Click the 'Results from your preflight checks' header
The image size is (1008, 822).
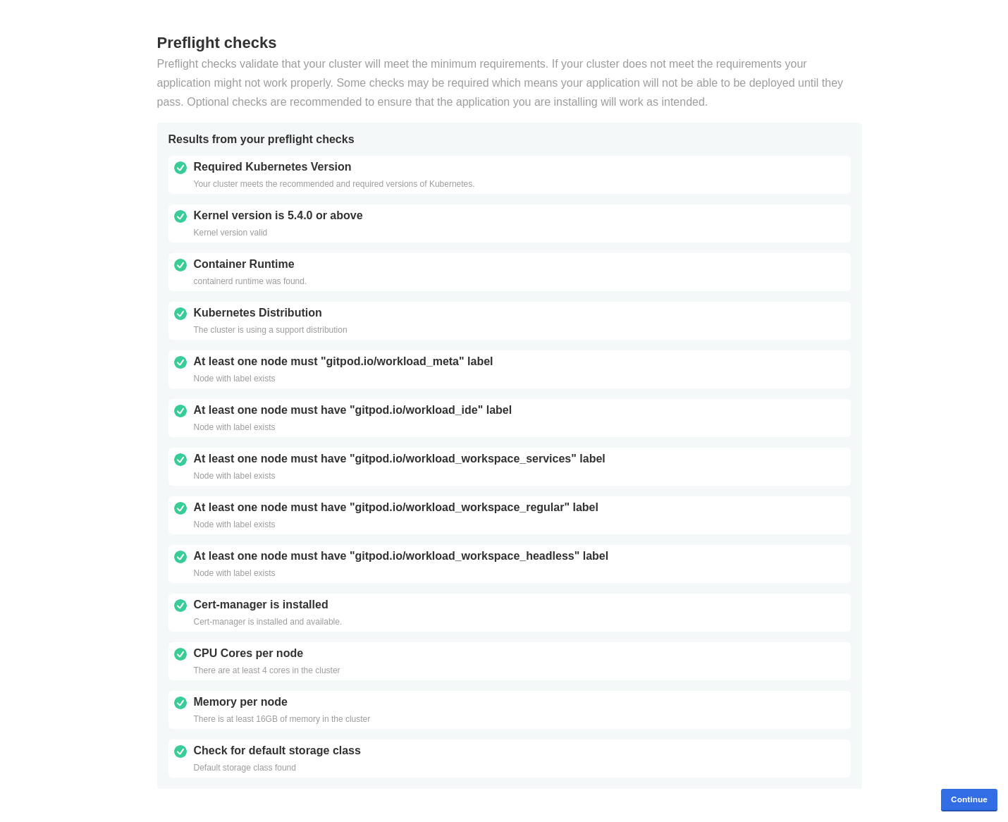pos(261,140)
